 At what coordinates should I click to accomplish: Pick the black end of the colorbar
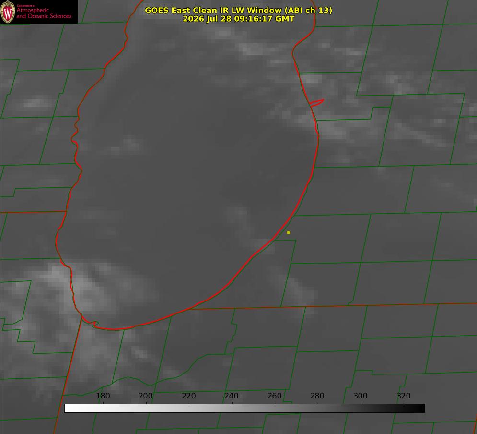pyautogui.click(x=421, y=409)
